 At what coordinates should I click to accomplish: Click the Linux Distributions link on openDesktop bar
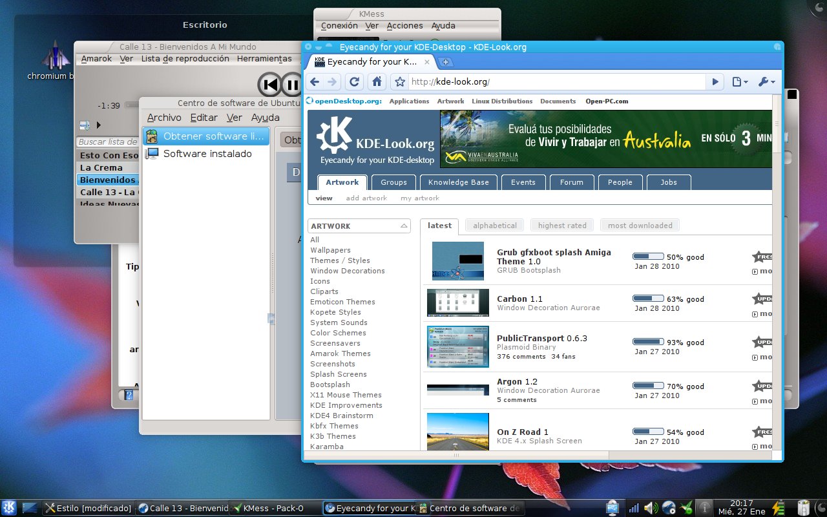coord(502,101)
